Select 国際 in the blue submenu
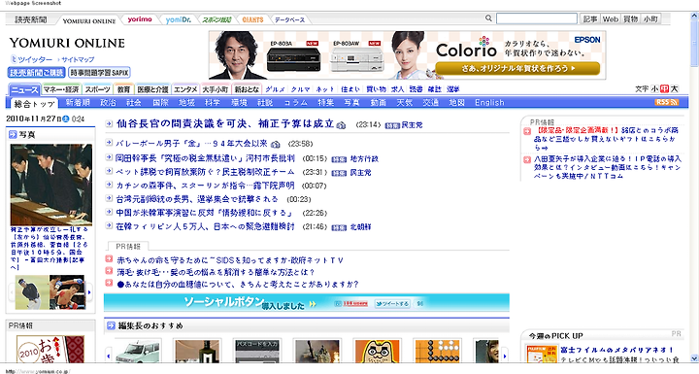699x374 pixels. (x=160, y=103)
